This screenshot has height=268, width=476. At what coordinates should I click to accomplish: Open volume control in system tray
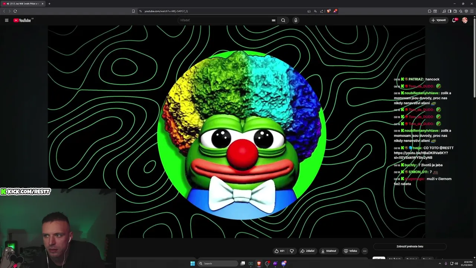pos(456,264)
